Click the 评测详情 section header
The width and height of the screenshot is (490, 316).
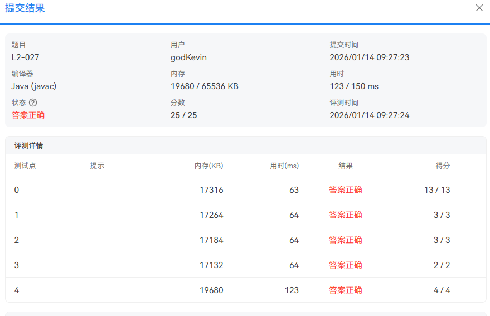pyautogui.click(x=29, y=145)
